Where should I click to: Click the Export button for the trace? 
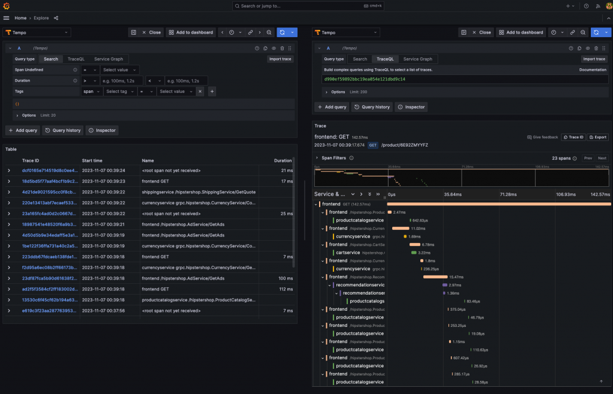[x=598, y=137]
